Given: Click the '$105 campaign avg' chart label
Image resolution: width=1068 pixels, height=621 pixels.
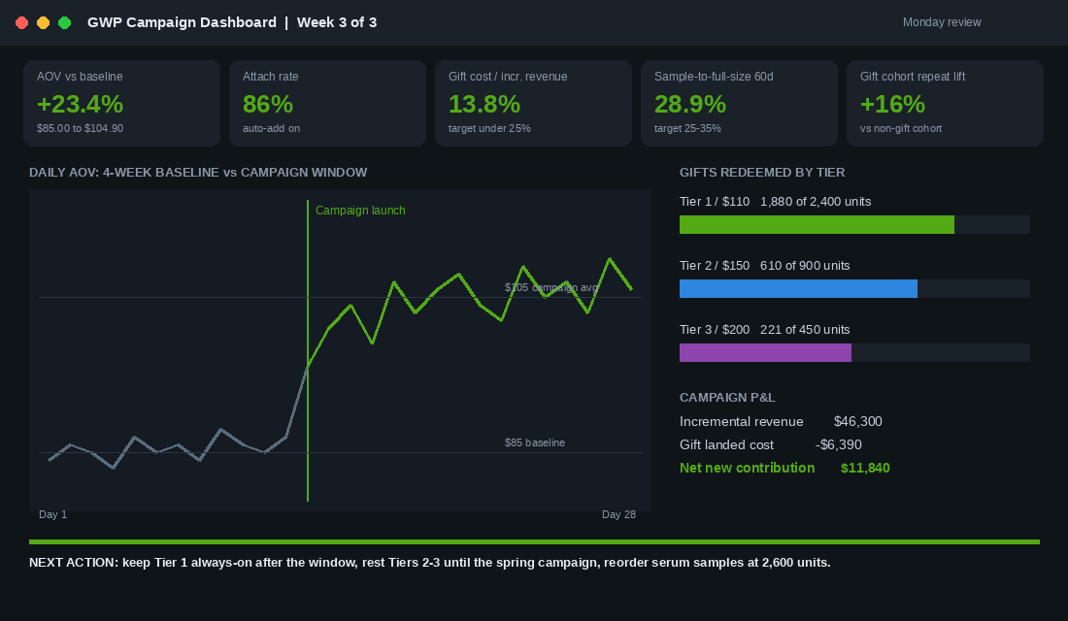Looking at the screenshot, I should coord(551,287).
